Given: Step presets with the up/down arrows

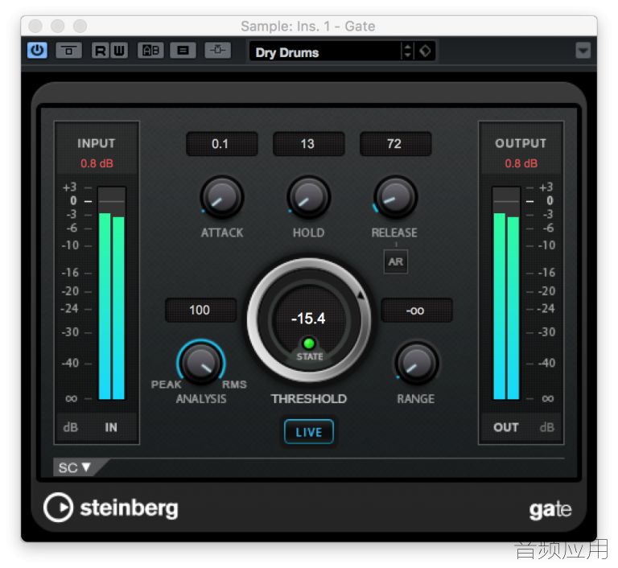Looking at the screenshot, I should (407, 51).
